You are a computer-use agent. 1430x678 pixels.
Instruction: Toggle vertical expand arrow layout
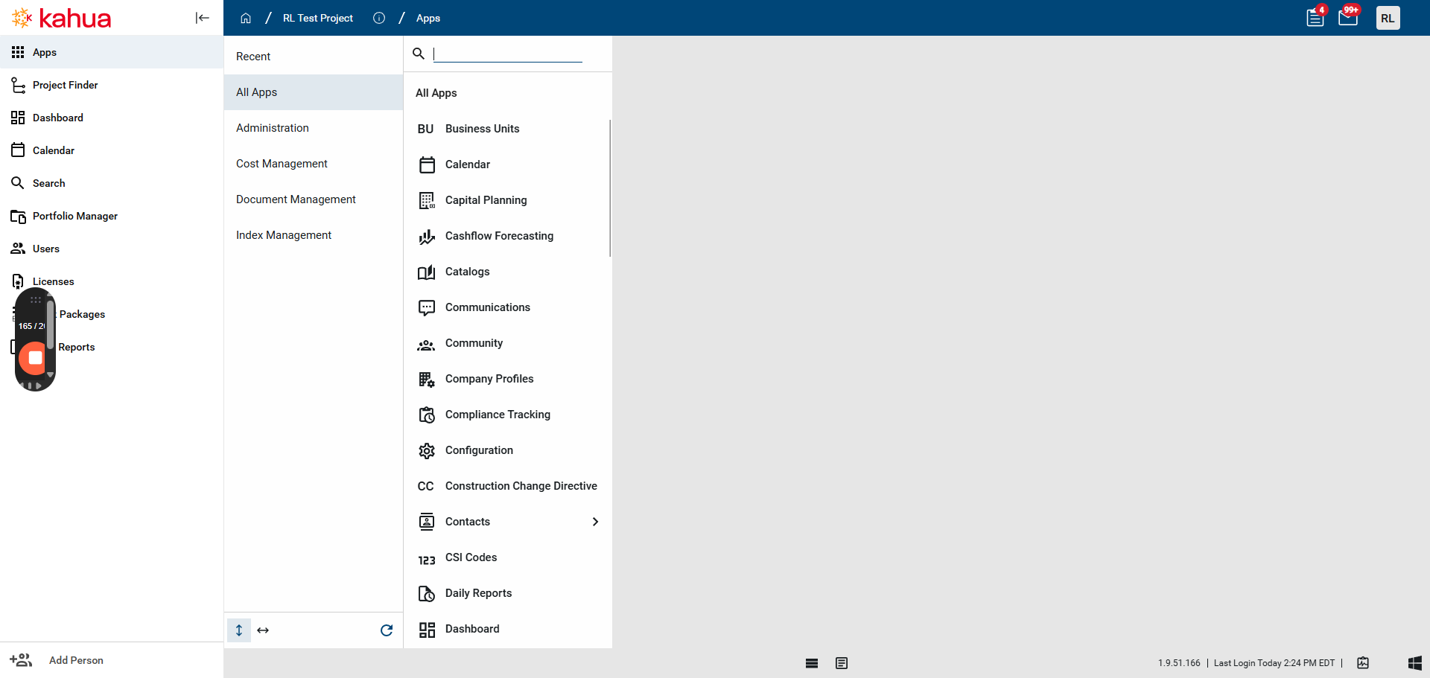(x=239, y=630)
